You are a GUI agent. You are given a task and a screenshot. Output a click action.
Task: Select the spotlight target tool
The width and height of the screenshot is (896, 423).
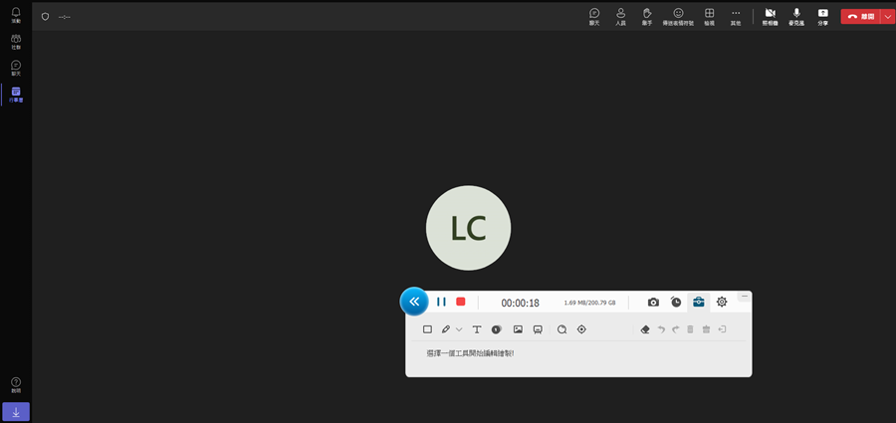(581, 329)
